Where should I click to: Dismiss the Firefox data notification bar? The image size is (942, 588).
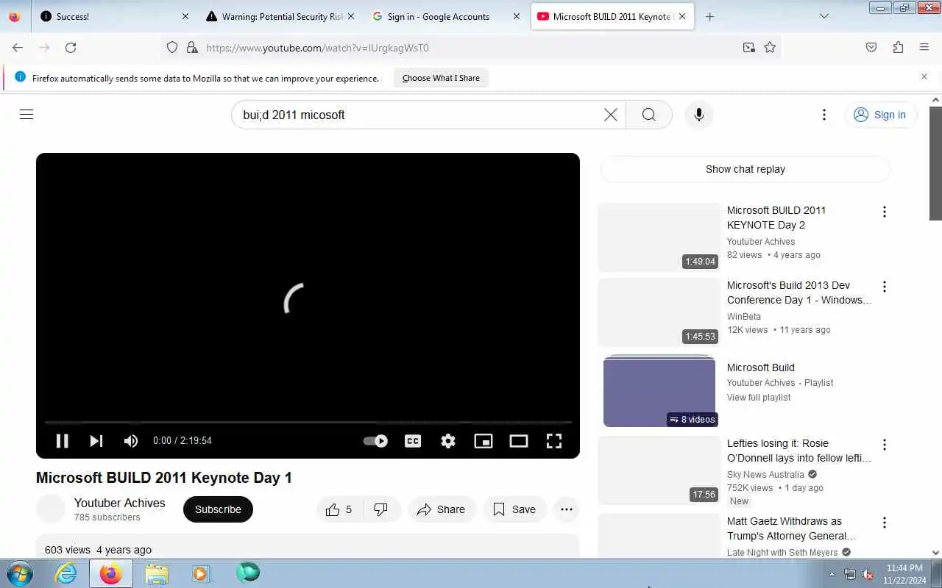point(924,76)
